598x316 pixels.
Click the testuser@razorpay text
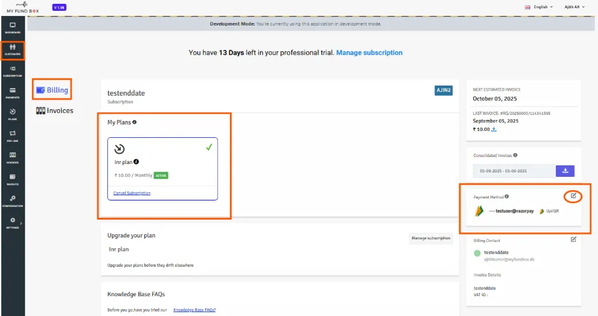pyautogui.click(x=514, y=211)
